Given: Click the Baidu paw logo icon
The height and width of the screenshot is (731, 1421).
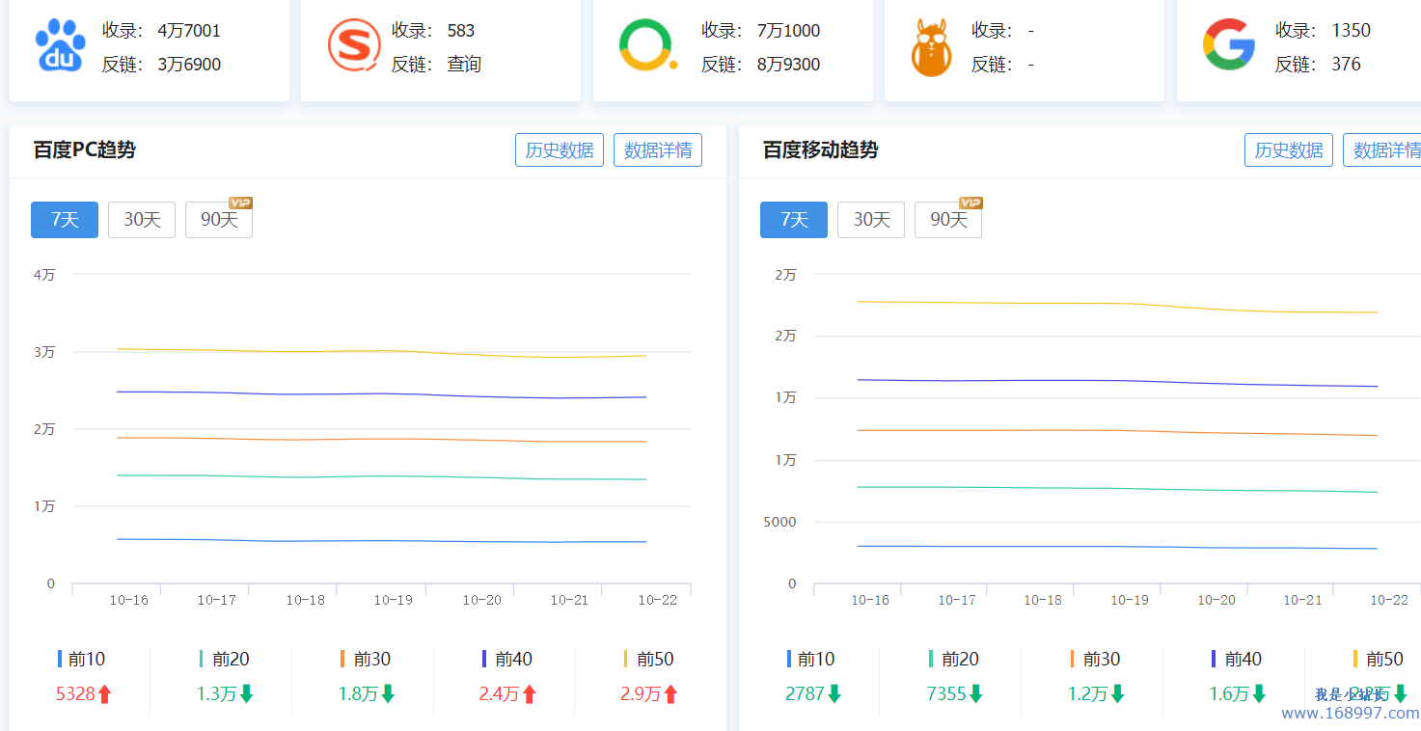Looking at the screenshot, I should pos(61,46).
